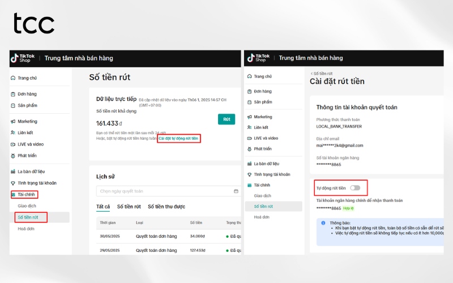This screenshot has width=453, height=283.
Task: Click LIVE và video icon in left sidebar
Action: click(x=13, y=144)
